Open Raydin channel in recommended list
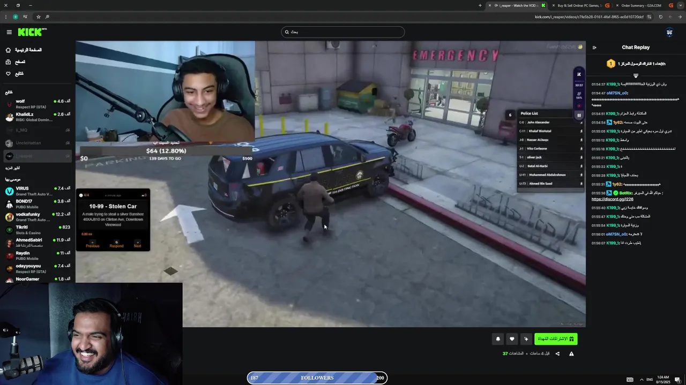This screenshot has height=385, width=686. pos(36,256)
